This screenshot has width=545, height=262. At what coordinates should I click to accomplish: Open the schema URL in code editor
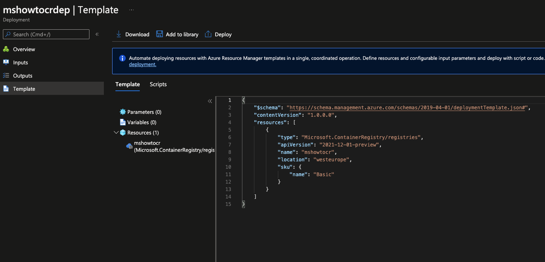407,108
